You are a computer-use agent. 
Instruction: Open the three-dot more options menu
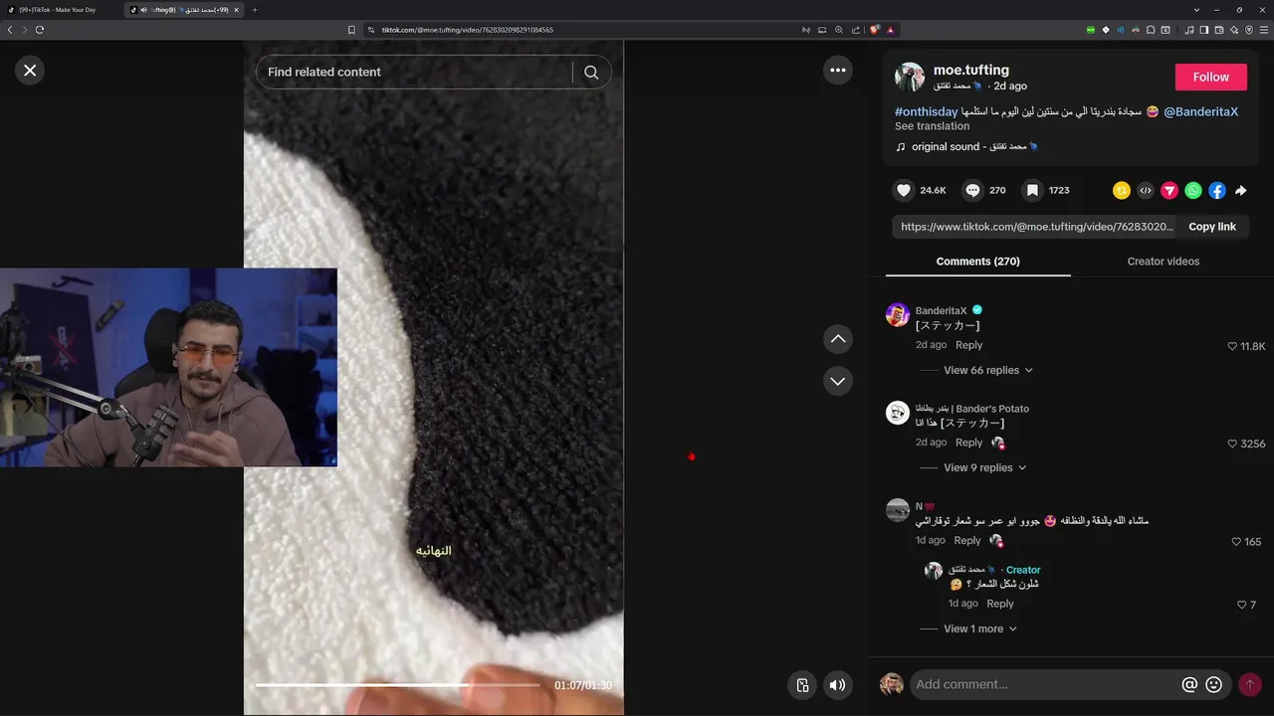838,70
